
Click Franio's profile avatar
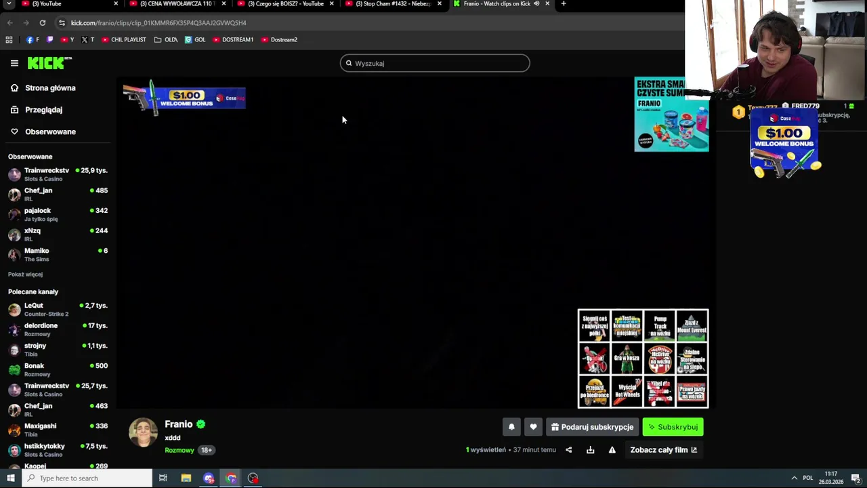(x=143, y=433)
